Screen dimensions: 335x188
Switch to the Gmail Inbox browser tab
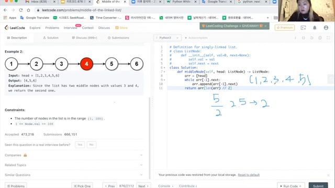(x=40, y=2)
